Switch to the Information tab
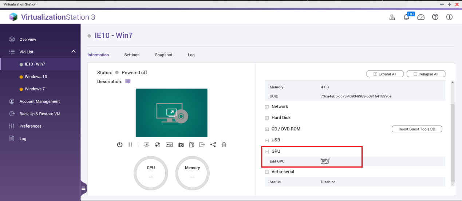The width and height of the screenshot is (462, 201). [98, 55]
